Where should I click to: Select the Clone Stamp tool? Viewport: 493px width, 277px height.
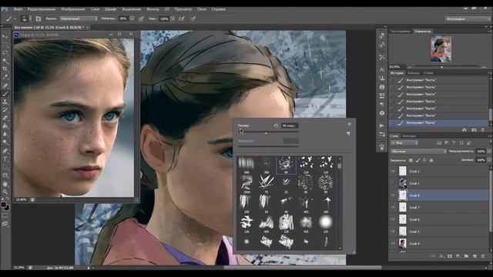pyautogui.click(x=5, y=102)
